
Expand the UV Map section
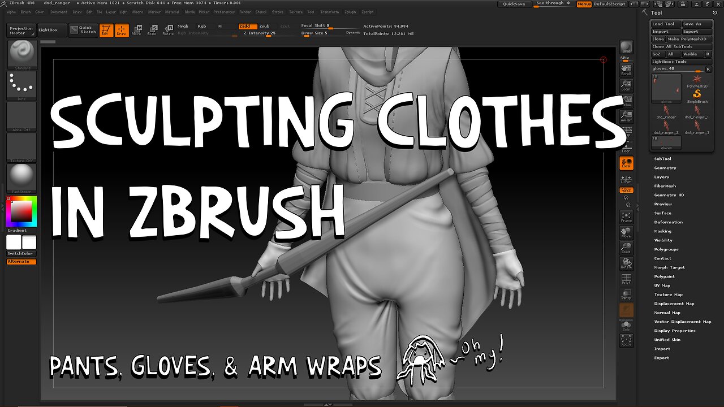click(662, 285)
